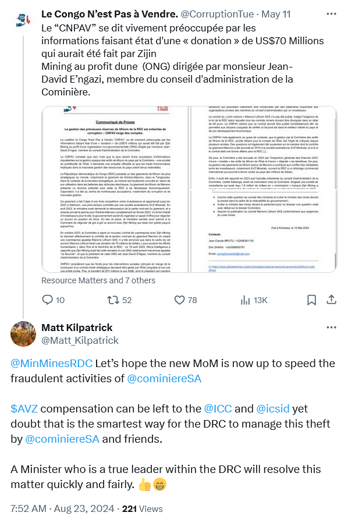Click the share icon on the tweet
This screenshot has height=523, width=348.
(331, 300)
